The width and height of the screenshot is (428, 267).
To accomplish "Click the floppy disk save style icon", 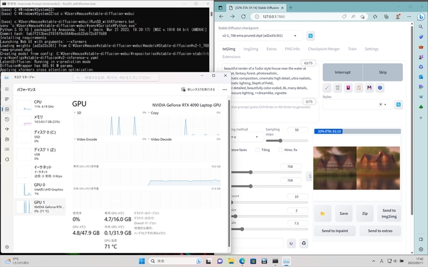I will [x=369, y=88].
